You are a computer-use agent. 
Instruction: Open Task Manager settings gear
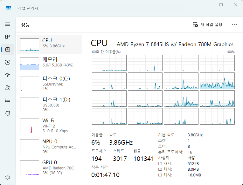click(x=8, y=177)
